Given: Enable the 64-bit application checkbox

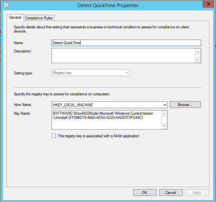Looking at the screenshot, I should [x=54, y=136].
